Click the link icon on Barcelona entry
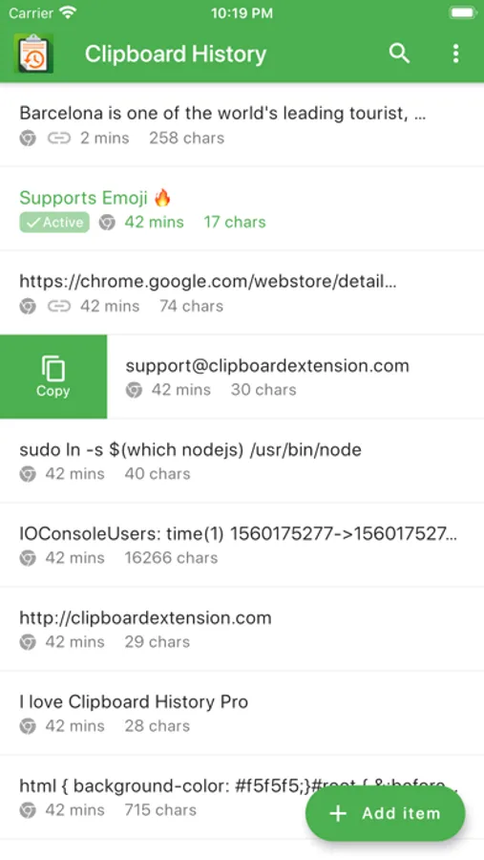 pos(58,139)
